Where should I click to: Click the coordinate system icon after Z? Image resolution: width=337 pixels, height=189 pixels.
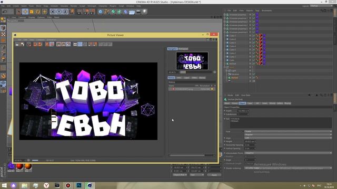(x=72, y=12)
